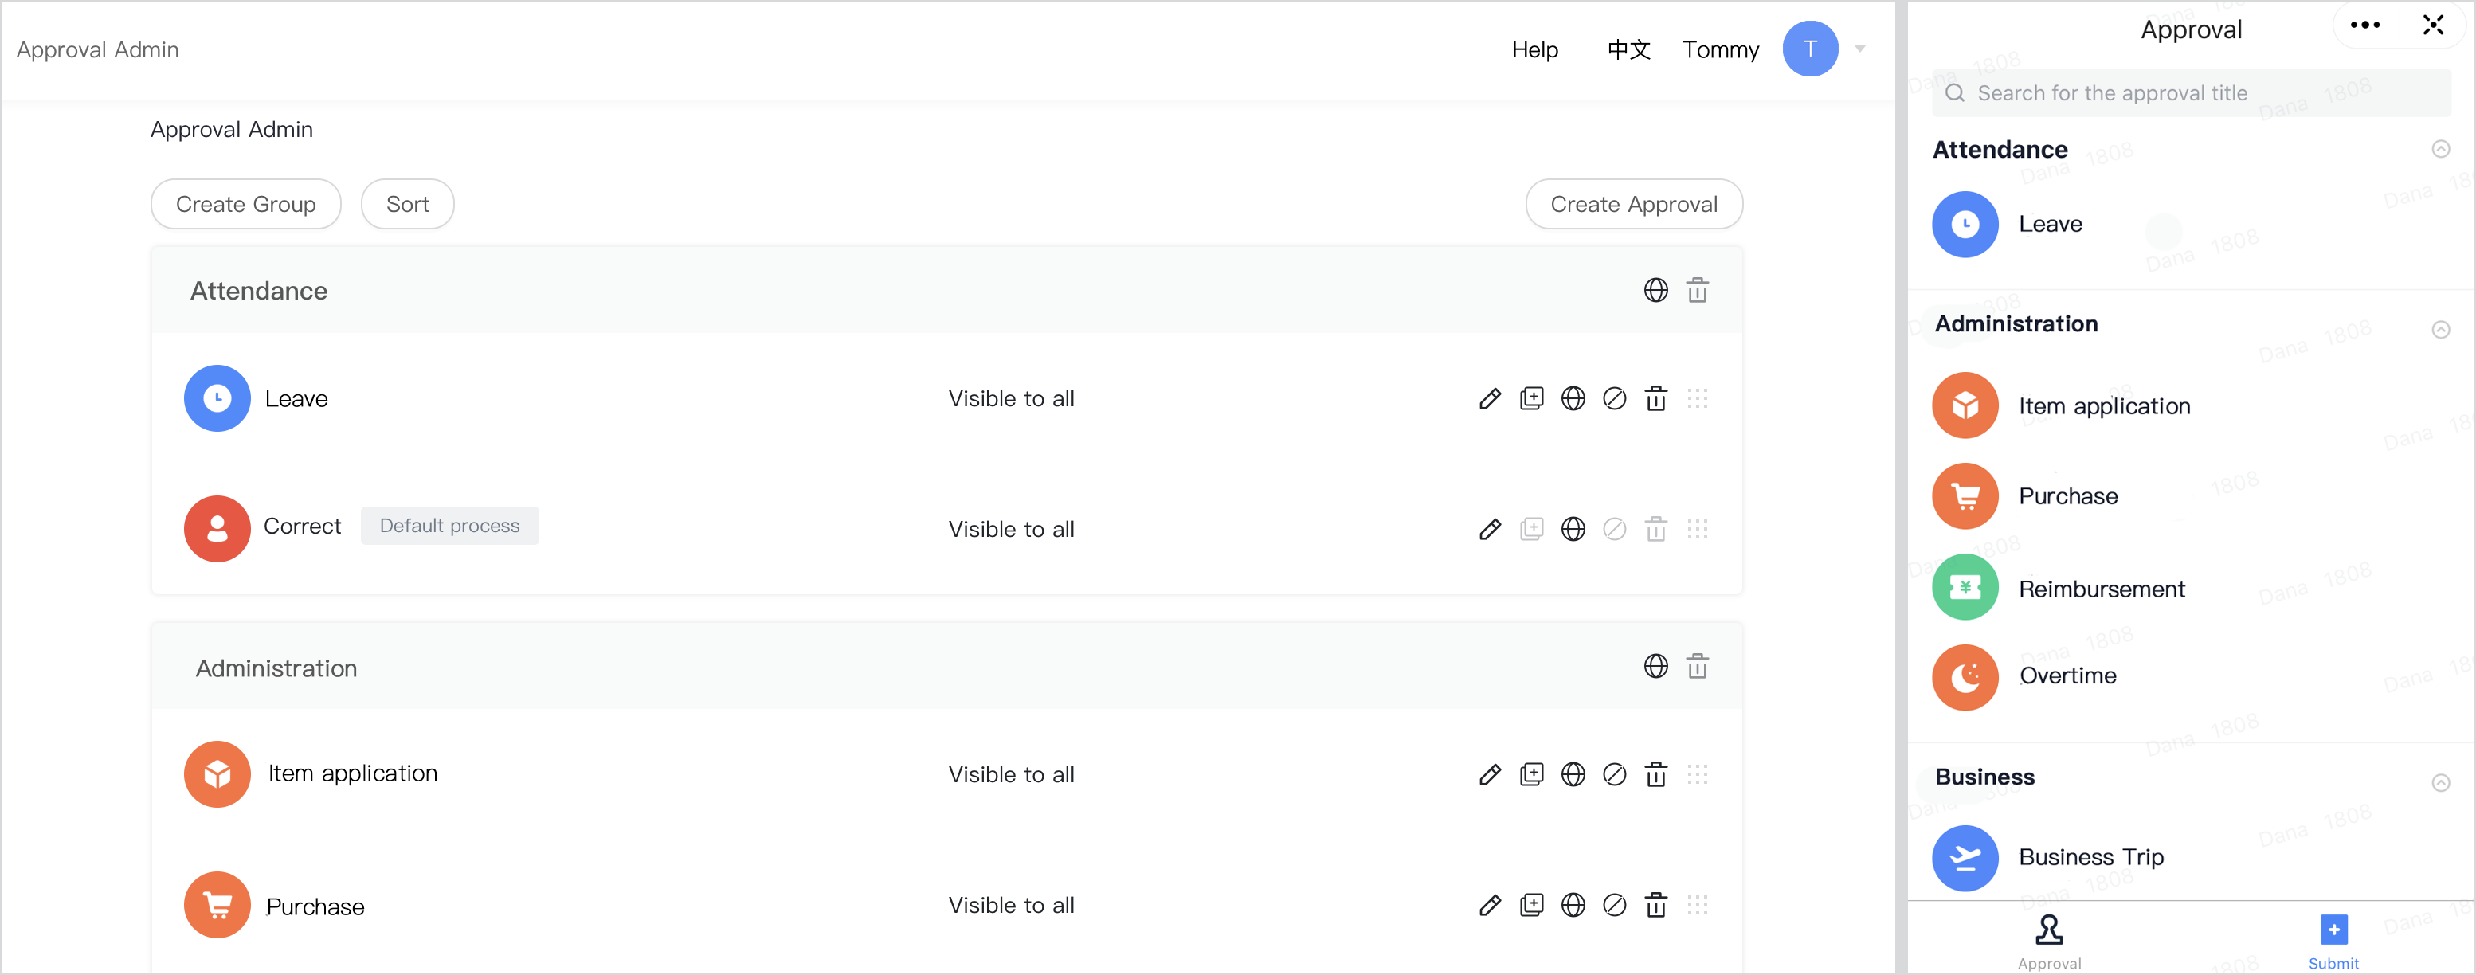Collapse the Attendance section in Approval panel
2476x975 pixels.
tap(2440, 149)
